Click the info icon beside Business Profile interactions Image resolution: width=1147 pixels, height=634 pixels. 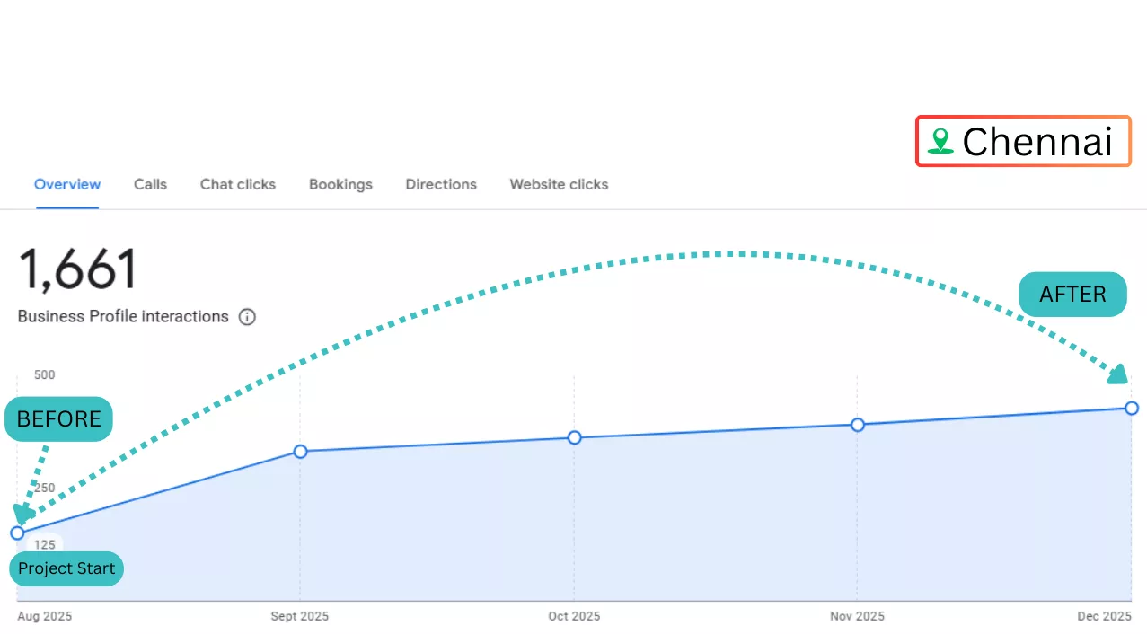pyautogui.click(x=247, y=317)
